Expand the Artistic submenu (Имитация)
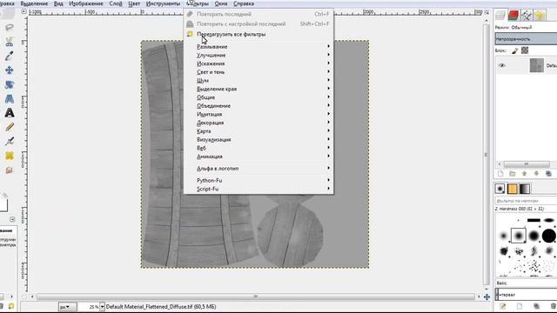The image size is (557, 313). pyautogui.click(x=258, y=114)
